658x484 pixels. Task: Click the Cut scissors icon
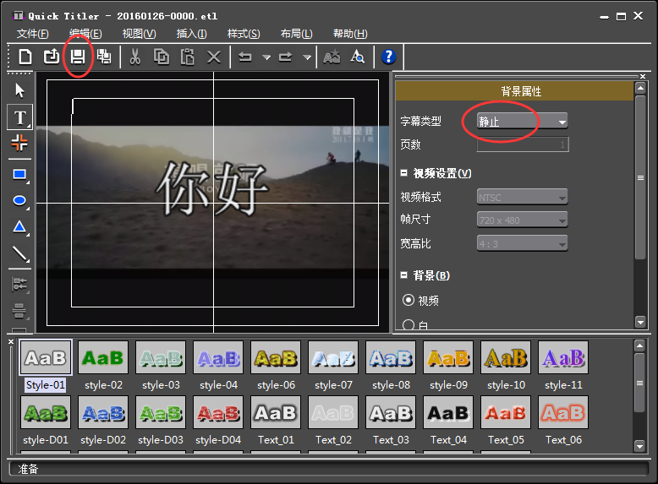pyautogui.click(x=134, y=57)
